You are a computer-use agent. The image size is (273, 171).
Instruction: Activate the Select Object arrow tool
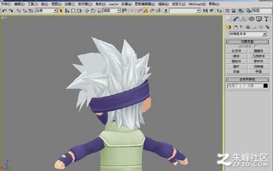click(61, 11)
